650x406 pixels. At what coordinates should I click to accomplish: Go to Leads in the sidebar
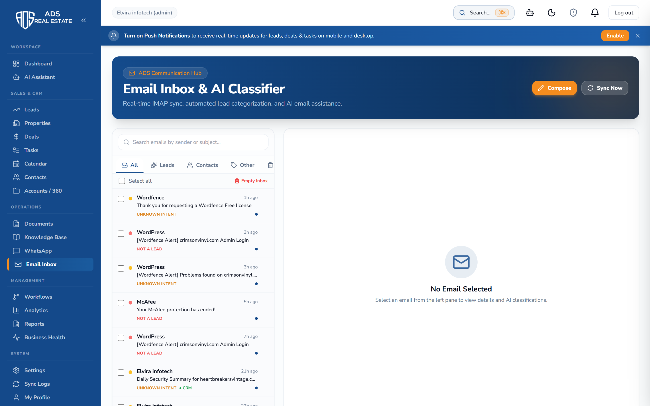(51, 110)
